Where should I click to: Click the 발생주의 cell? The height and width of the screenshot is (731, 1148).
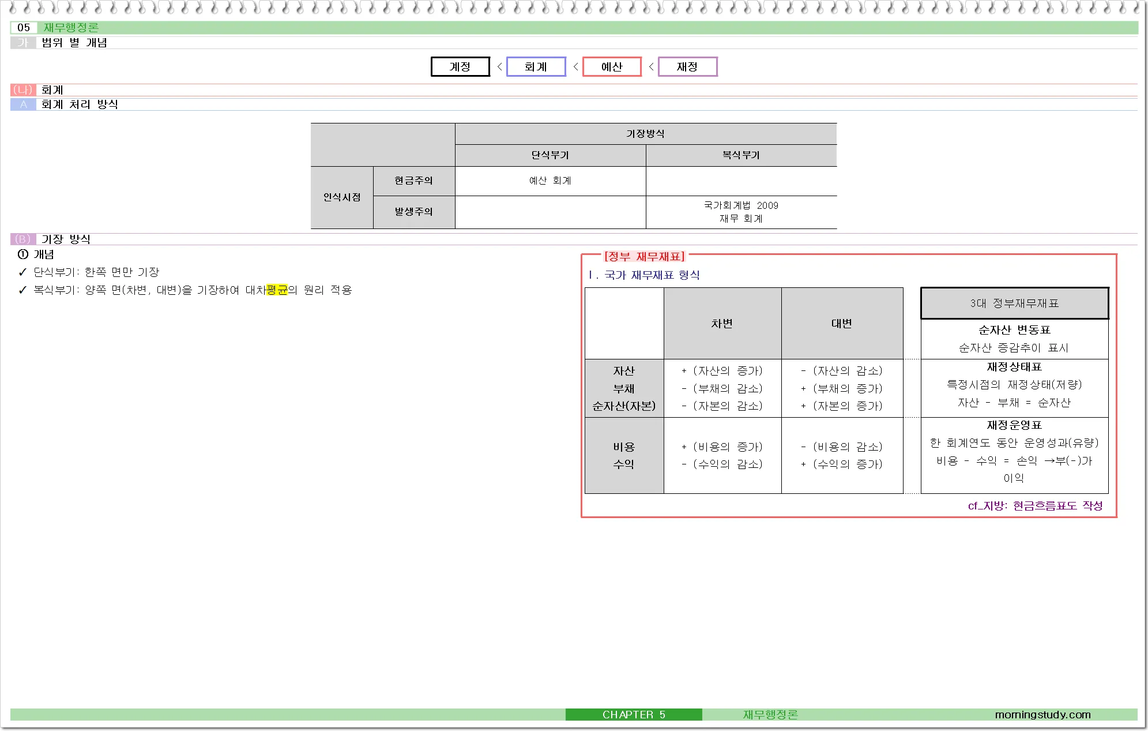tap(413, 212)
